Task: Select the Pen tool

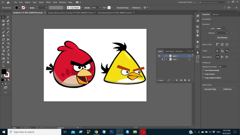Action: tap(8, 21)
